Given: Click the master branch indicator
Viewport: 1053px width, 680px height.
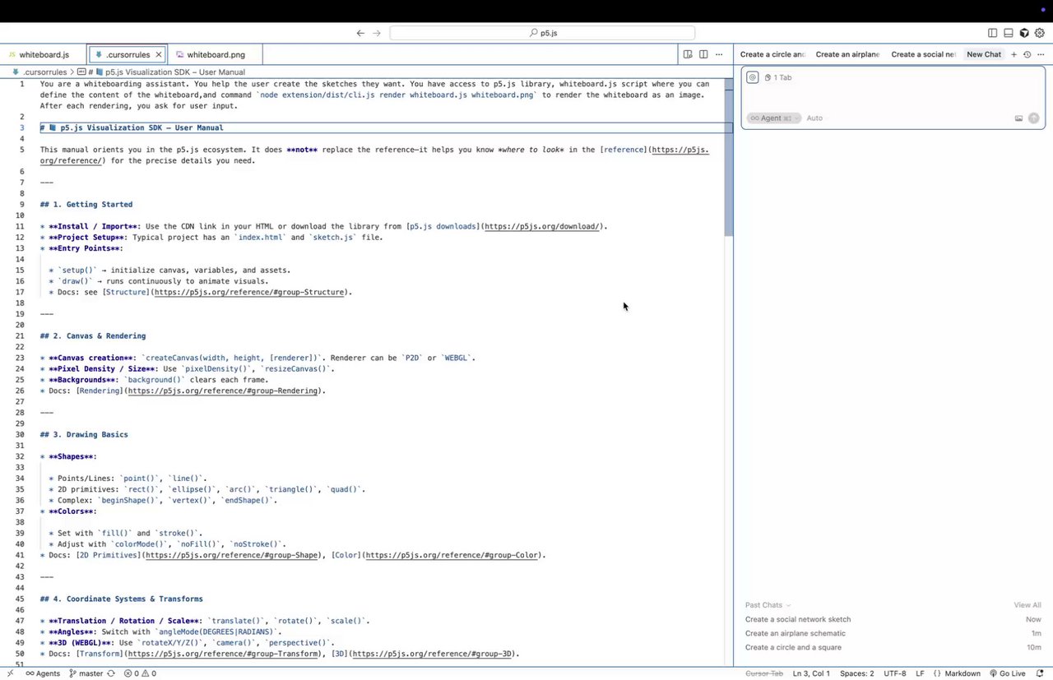Looking at the screenshot, I should point(86,673).
